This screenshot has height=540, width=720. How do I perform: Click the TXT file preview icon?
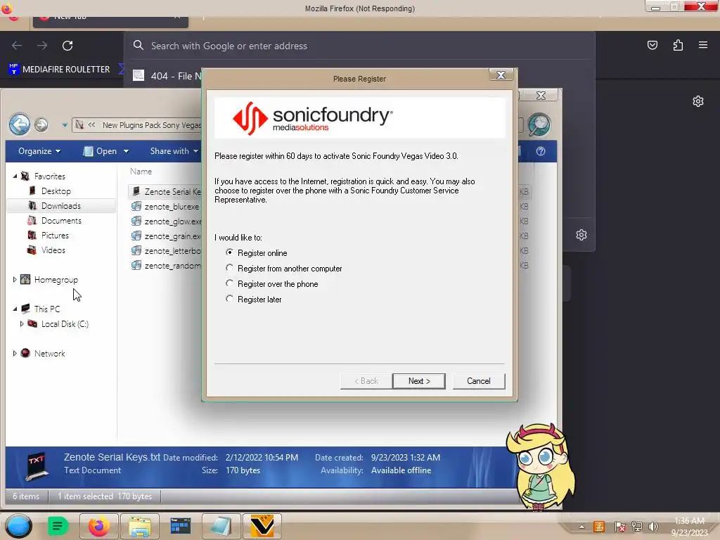[37, 466]
